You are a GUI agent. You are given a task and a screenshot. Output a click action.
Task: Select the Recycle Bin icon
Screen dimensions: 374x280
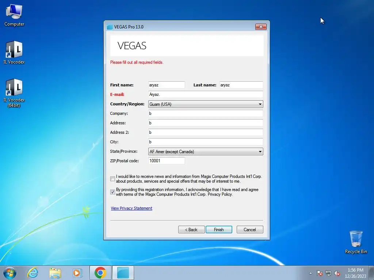click(x=356, y=242)
